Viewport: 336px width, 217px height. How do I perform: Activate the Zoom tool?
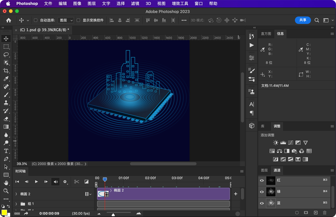(6, 191)
